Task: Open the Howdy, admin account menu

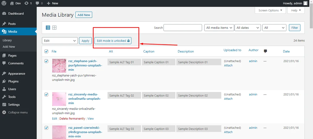Action: point(295,3)
